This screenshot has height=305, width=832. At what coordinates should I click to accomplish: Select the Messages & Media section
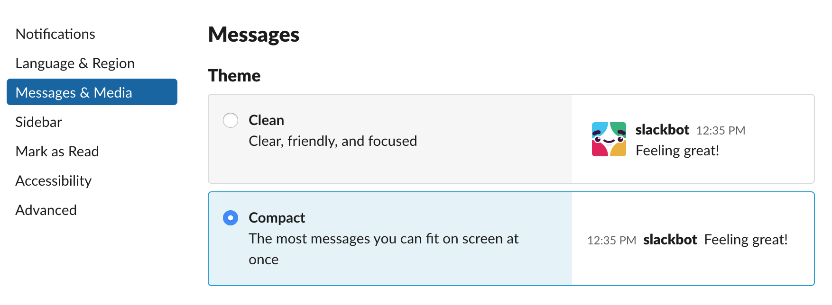(x=74, y=92)
